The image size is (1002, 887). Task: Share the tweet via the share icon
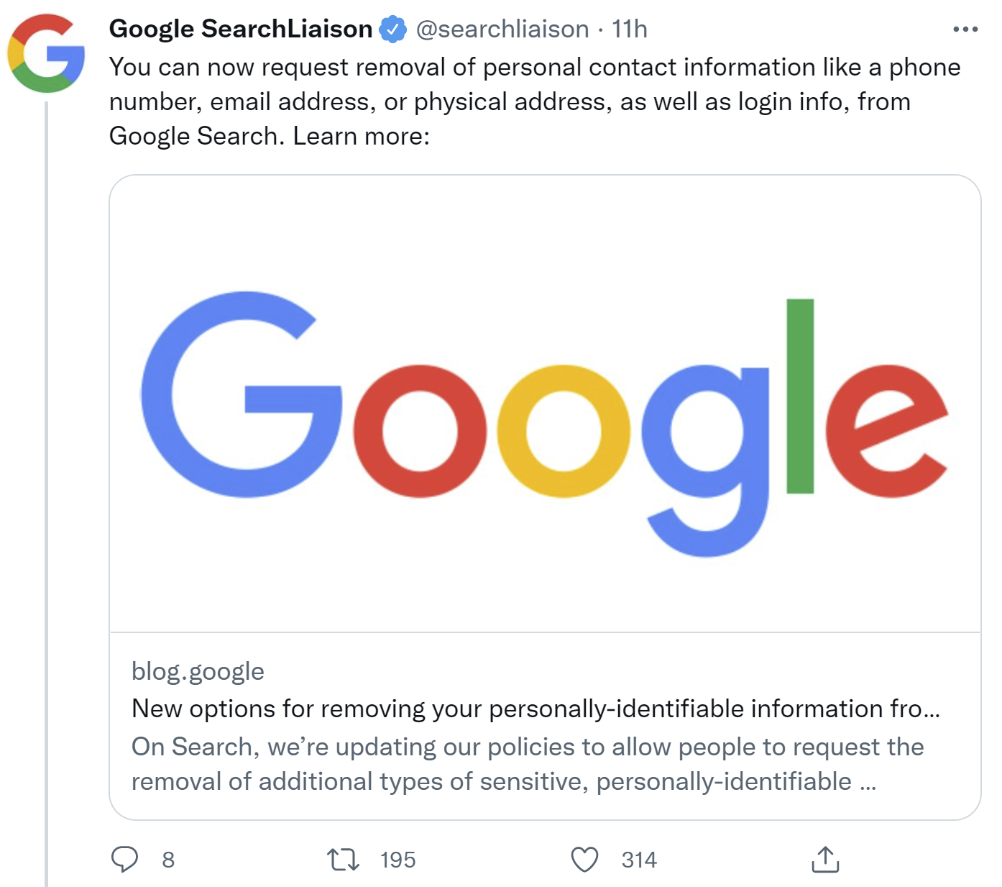pos(827,859)
